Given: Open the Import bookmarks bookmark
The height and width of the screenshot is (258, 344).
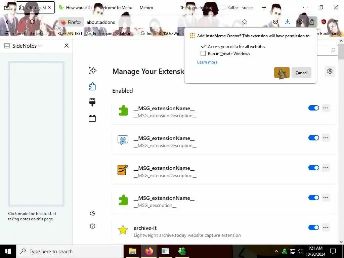Looking at the screenshot, I should click(26, 33).
